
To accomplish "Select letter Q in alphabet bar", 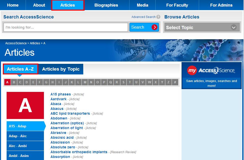I will [110, 82].
